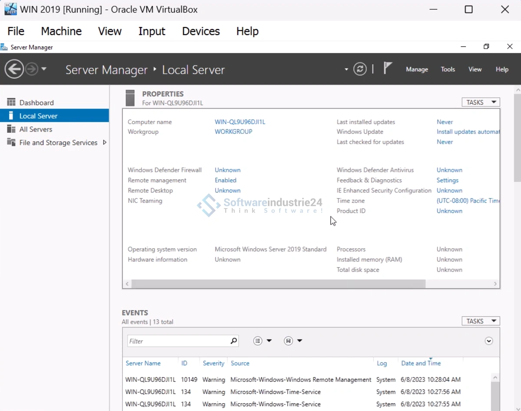
Task: Expand File and Storage Services arrow
Action: click(105, 142)
